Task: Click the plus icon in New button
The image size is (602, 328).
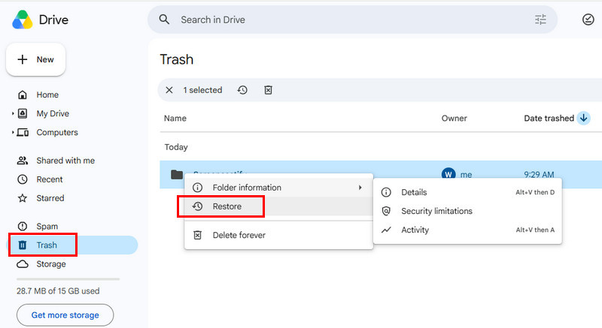Action: tap(23, 59)
